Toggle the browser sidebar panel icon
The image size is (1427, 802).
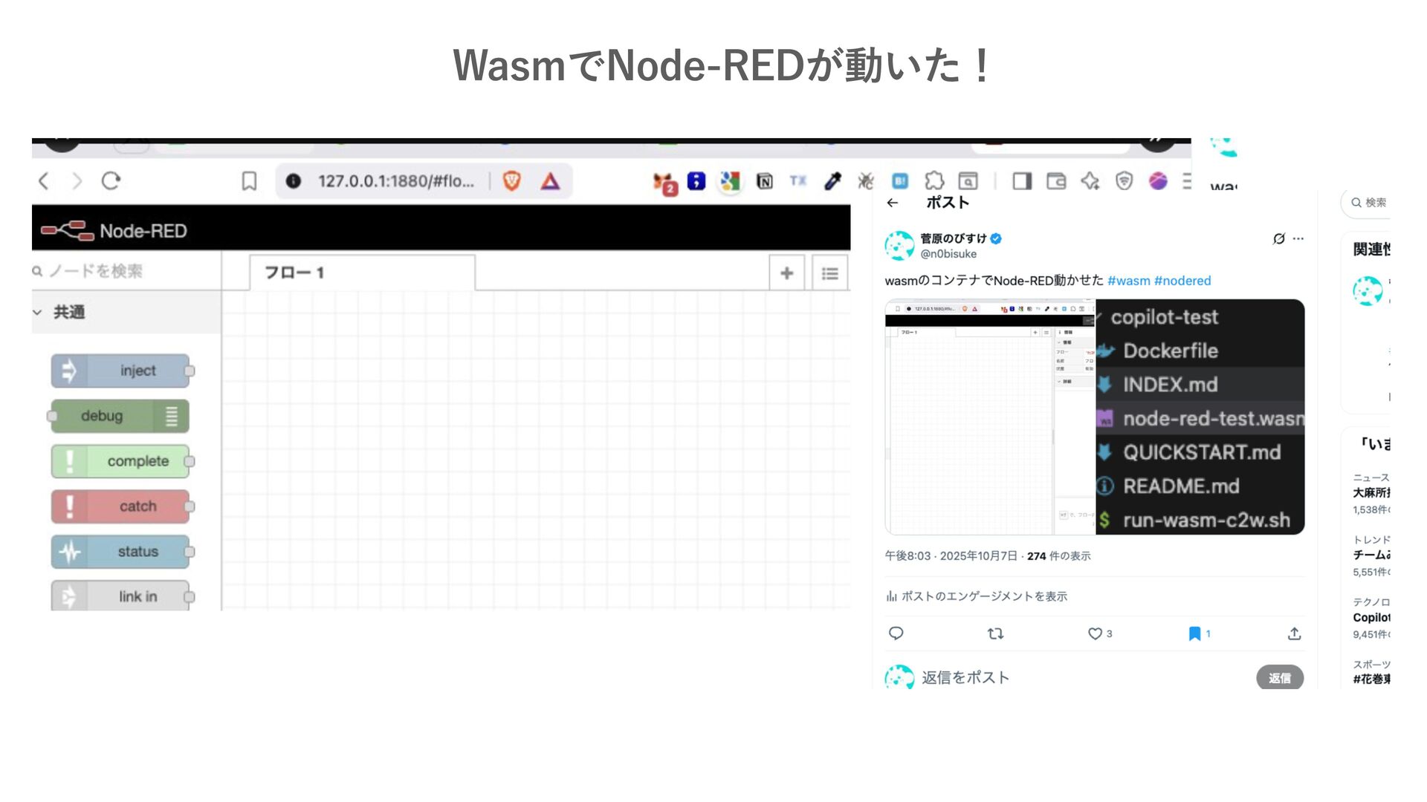pyautogui.click(x=1022, y=180)
